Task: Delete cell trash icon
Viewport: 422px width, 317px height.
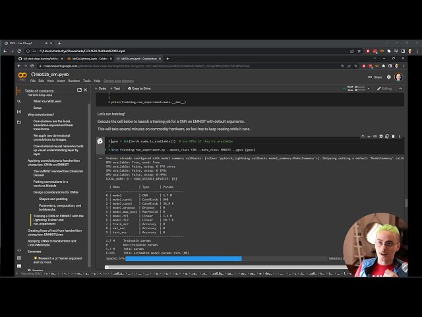Action: point(393,137)
